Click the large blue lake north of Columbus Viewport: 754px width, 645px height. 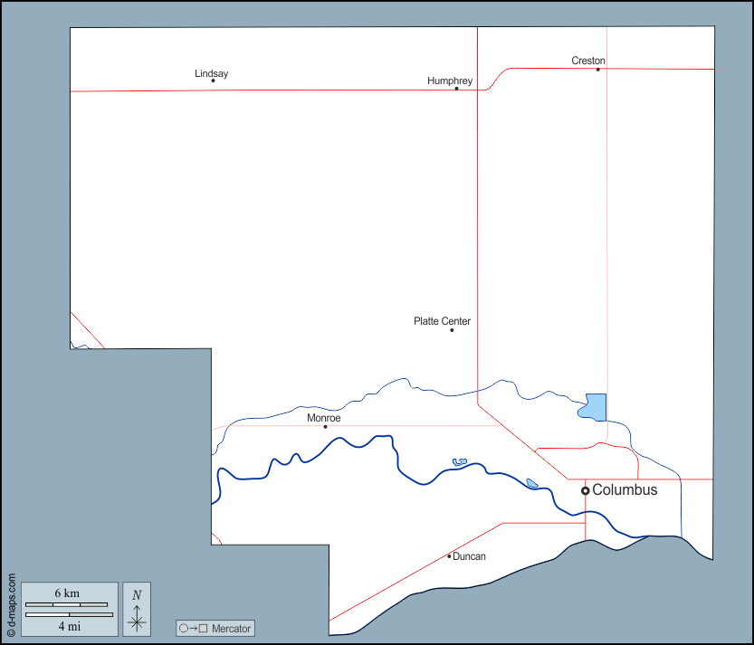pyautogui.click(x=594, y=408)
